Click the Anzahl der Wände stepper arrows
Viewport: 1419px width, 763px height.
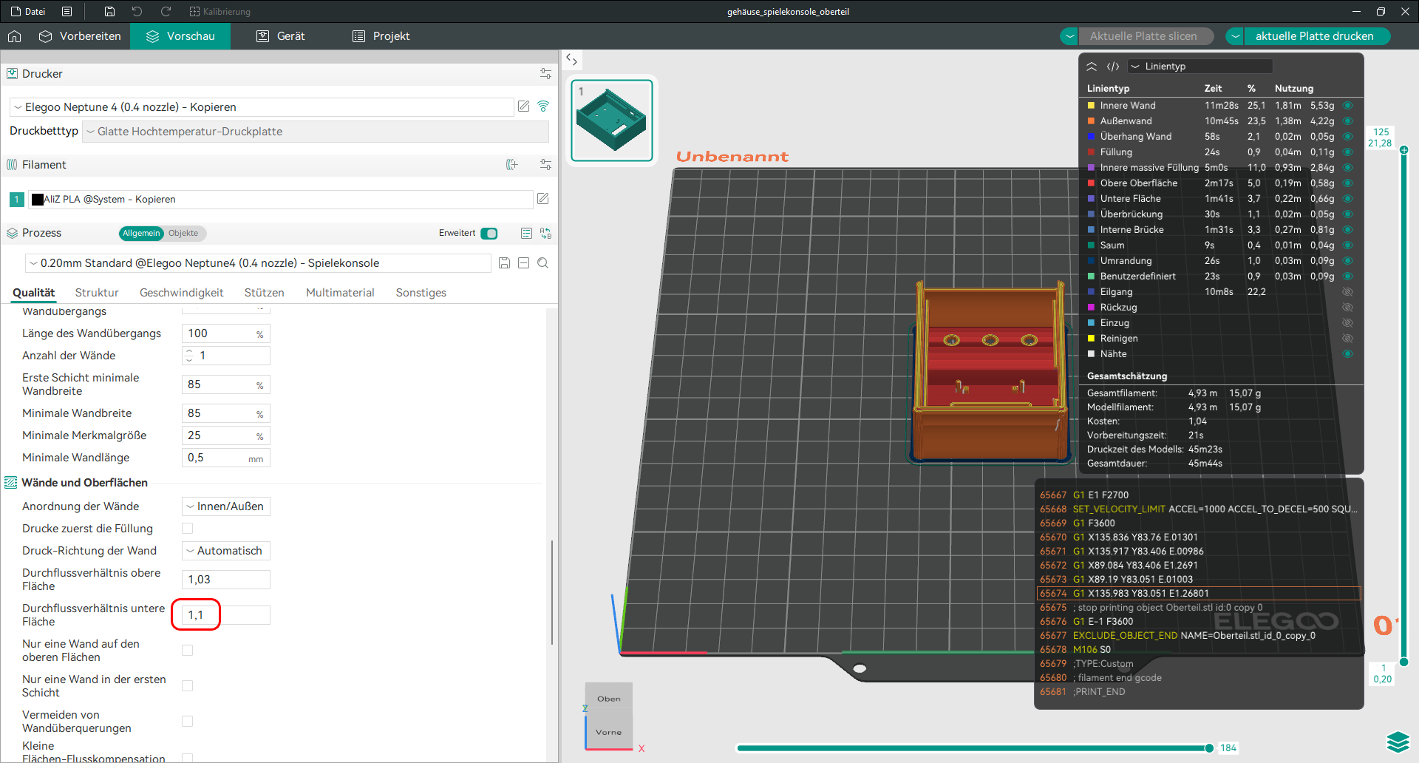click(189, 356)
